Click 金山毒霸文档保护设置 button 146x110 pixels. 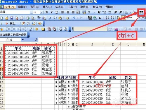13,35
